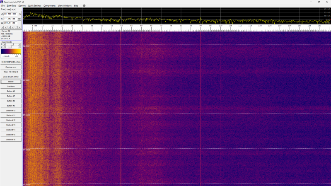Click the vfo frequency input field
Viewport: 331px width, 186px height.
click(10, 14)
